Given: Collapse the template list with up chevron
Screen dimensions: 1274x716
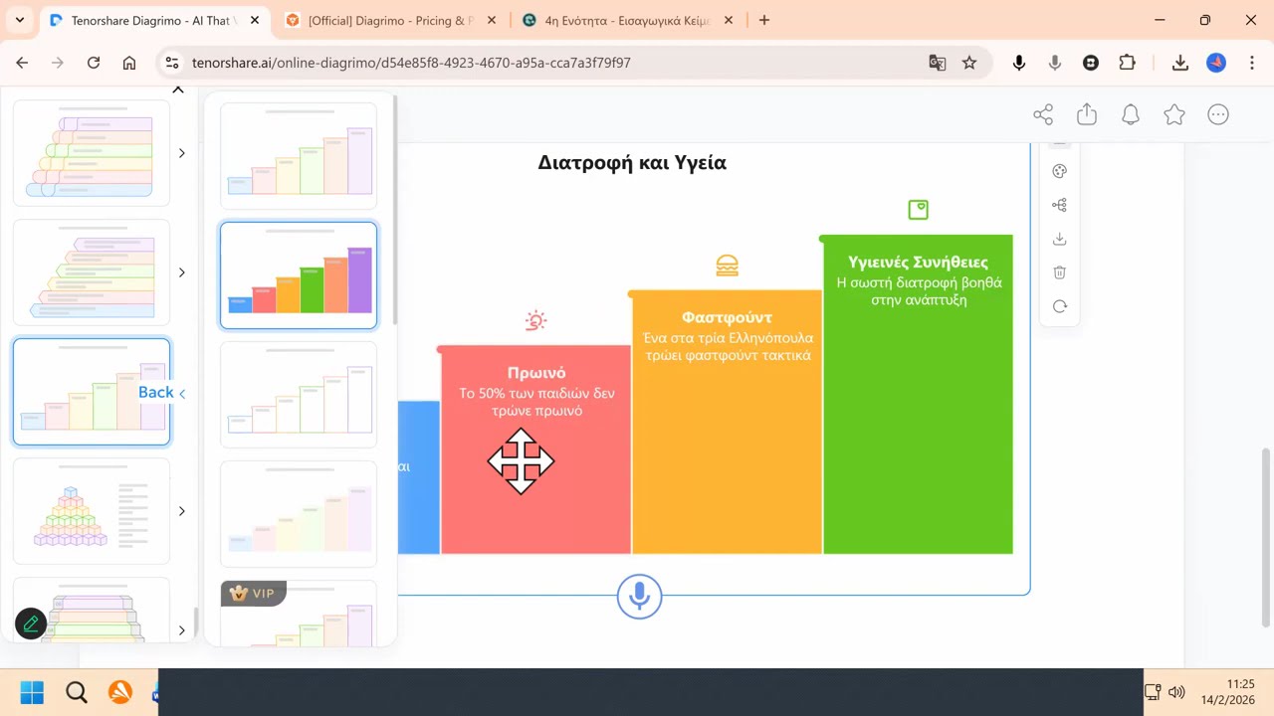Looking at the screenshot, I should pos(178,90).
